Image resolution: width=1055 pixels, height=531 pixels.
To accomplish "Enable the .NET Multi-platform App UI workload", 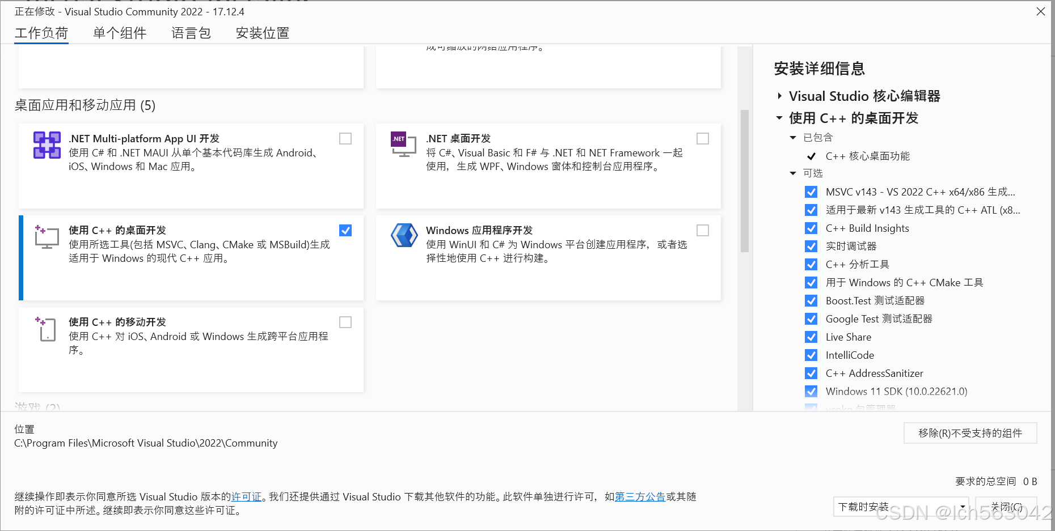I will point(345,139).
